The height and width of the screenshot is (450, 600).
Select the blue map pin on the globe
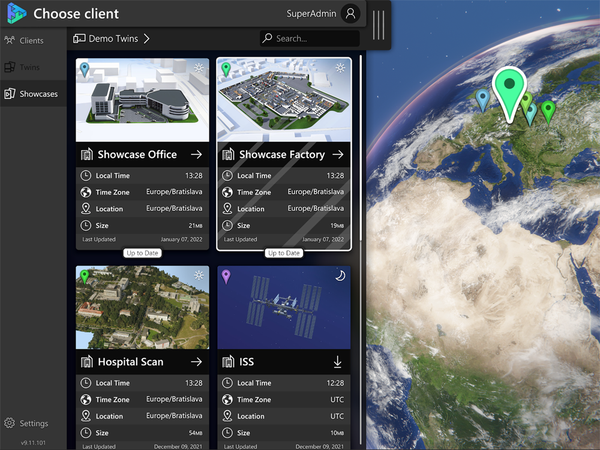[x=482, y=100]
